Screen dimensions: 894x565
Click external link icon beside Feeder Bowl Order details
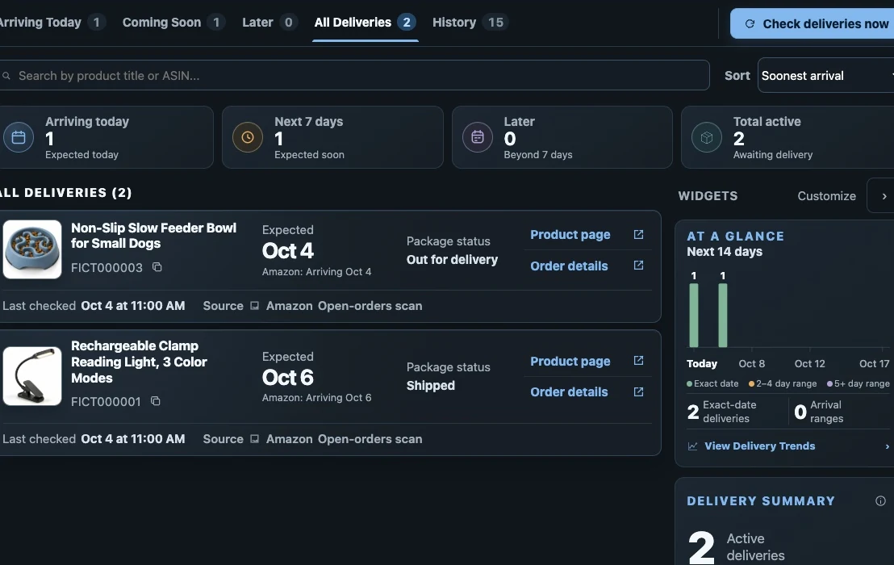tap(638, 265)
